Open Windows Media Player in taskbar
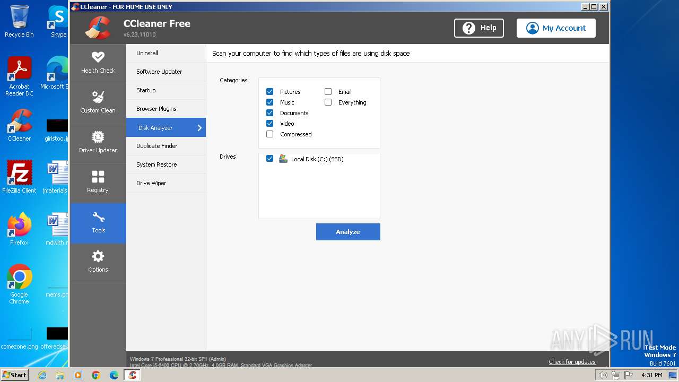The width and height of the screenshot is (679, 382). point(78,375)
